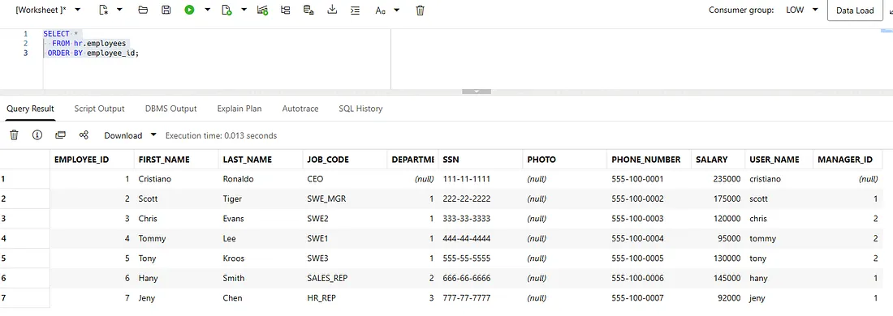Clear the editor with toolbar trash icon
The image size is (893, 316).
(x=421, y=10)
